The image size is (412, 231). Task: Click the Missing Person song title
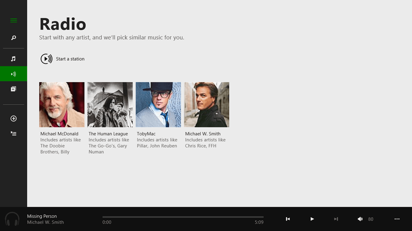coord(42,216)
